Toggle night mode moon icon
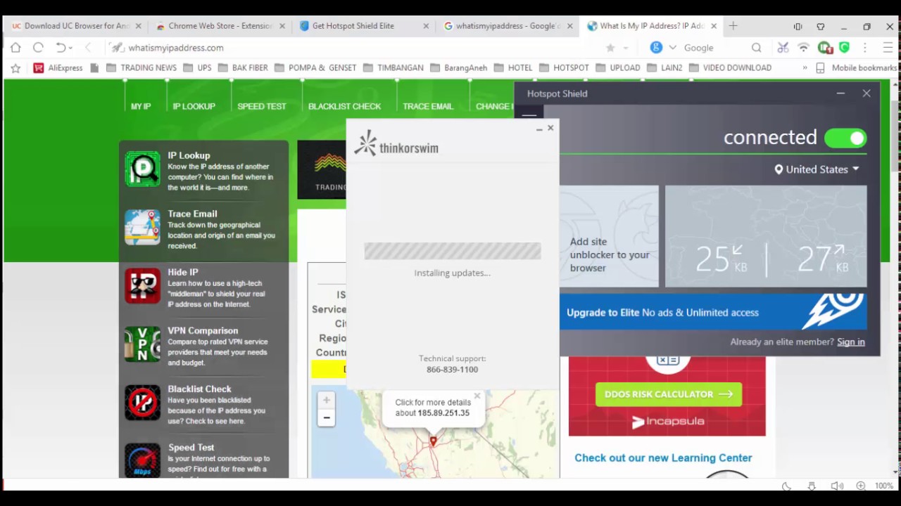 tap(787, 486)
